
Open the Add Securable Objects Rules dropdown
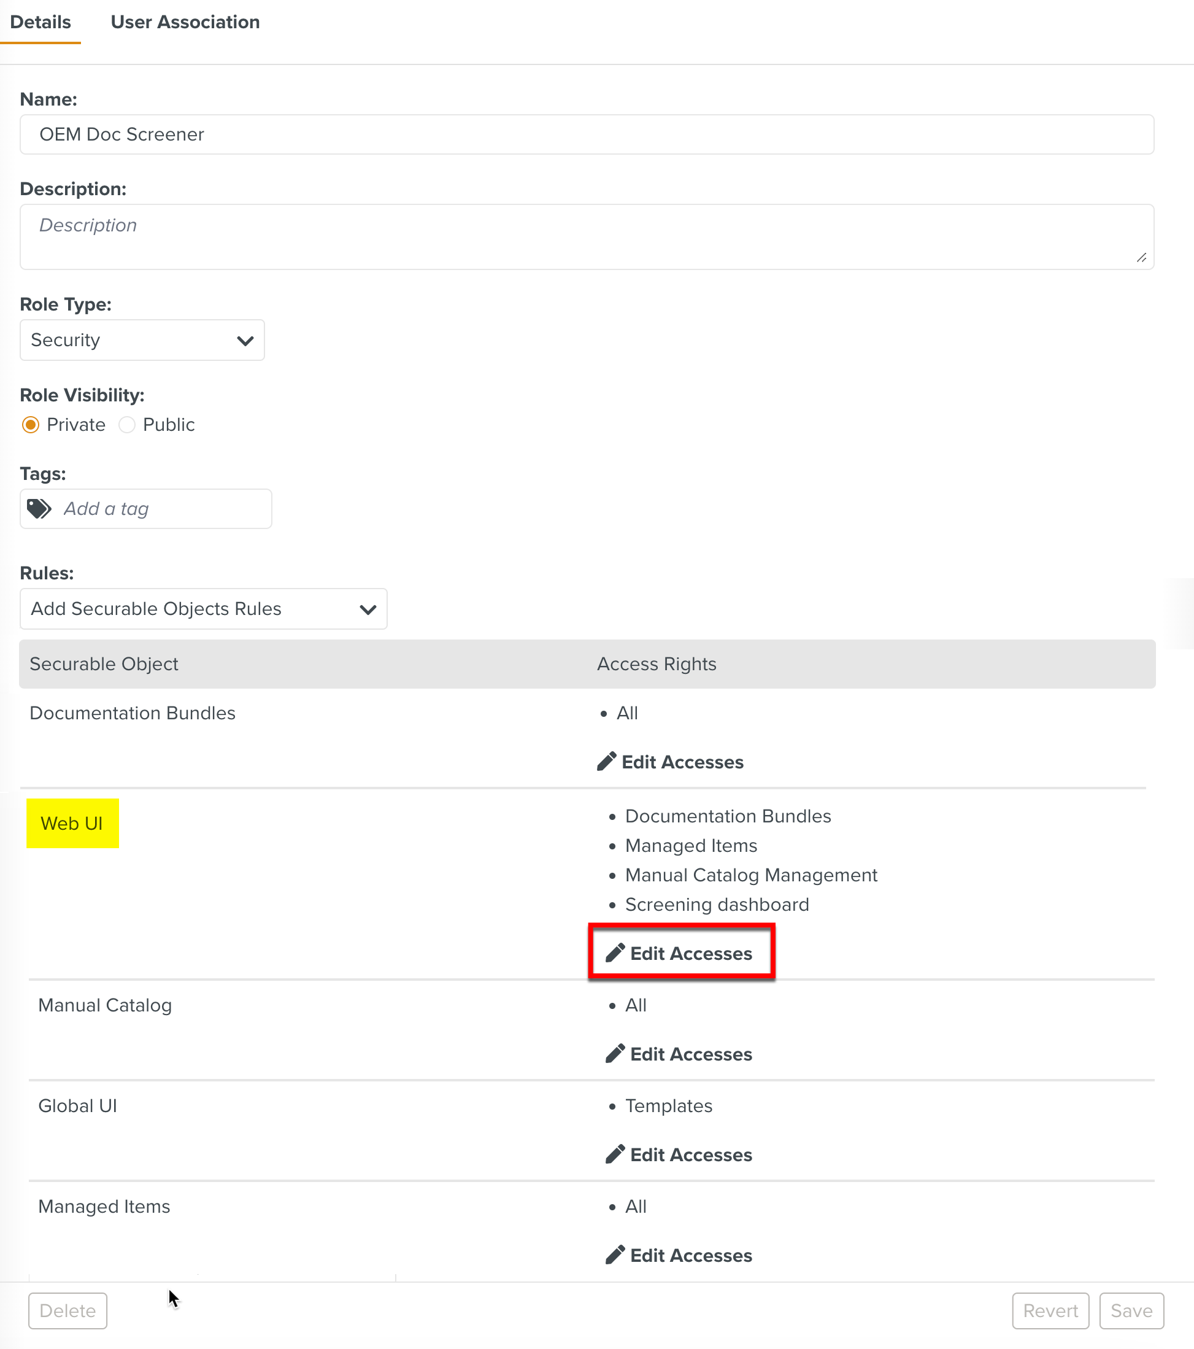pos(202,608)
